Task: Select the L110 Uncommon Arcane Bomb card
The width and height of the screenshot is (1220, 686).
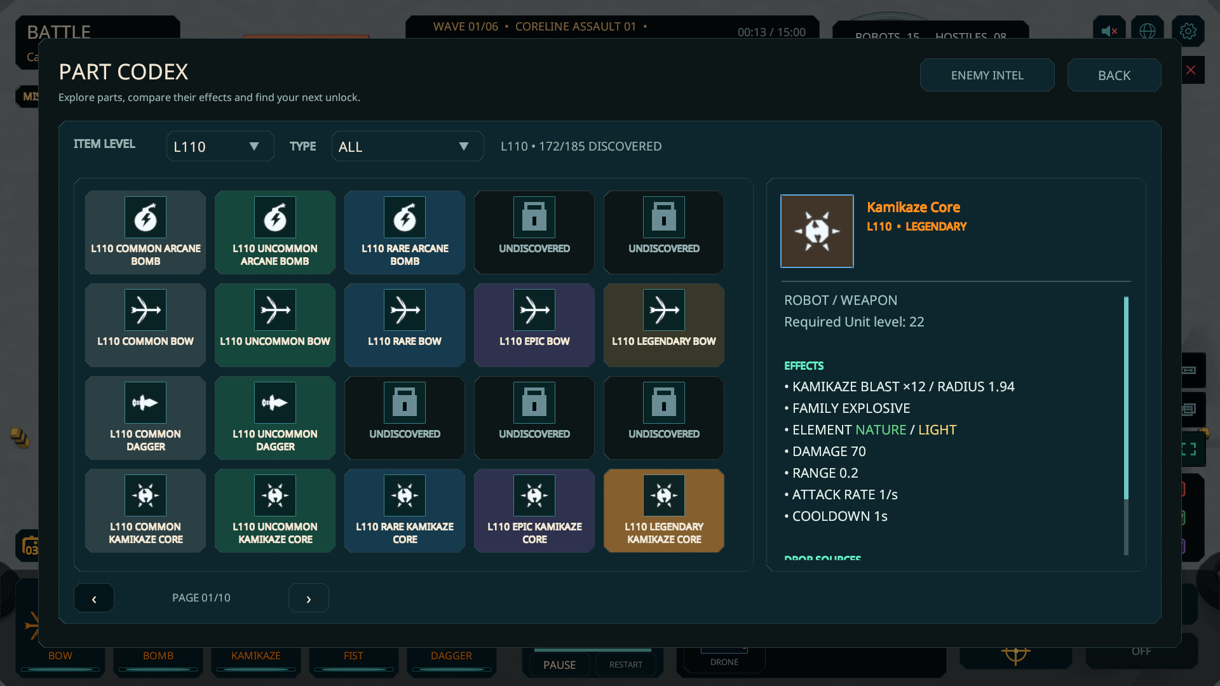Action: click(x=275, y=232)
